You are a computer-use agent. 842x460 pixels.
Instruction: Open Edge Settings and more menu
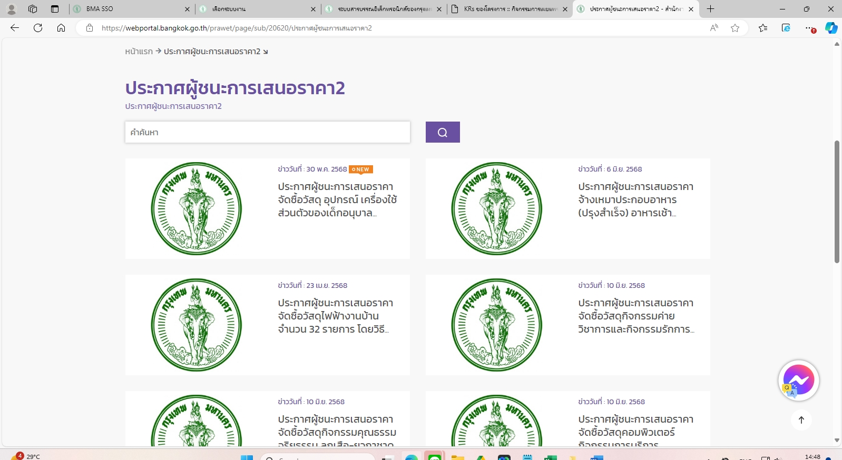click(x=809, y=28)
